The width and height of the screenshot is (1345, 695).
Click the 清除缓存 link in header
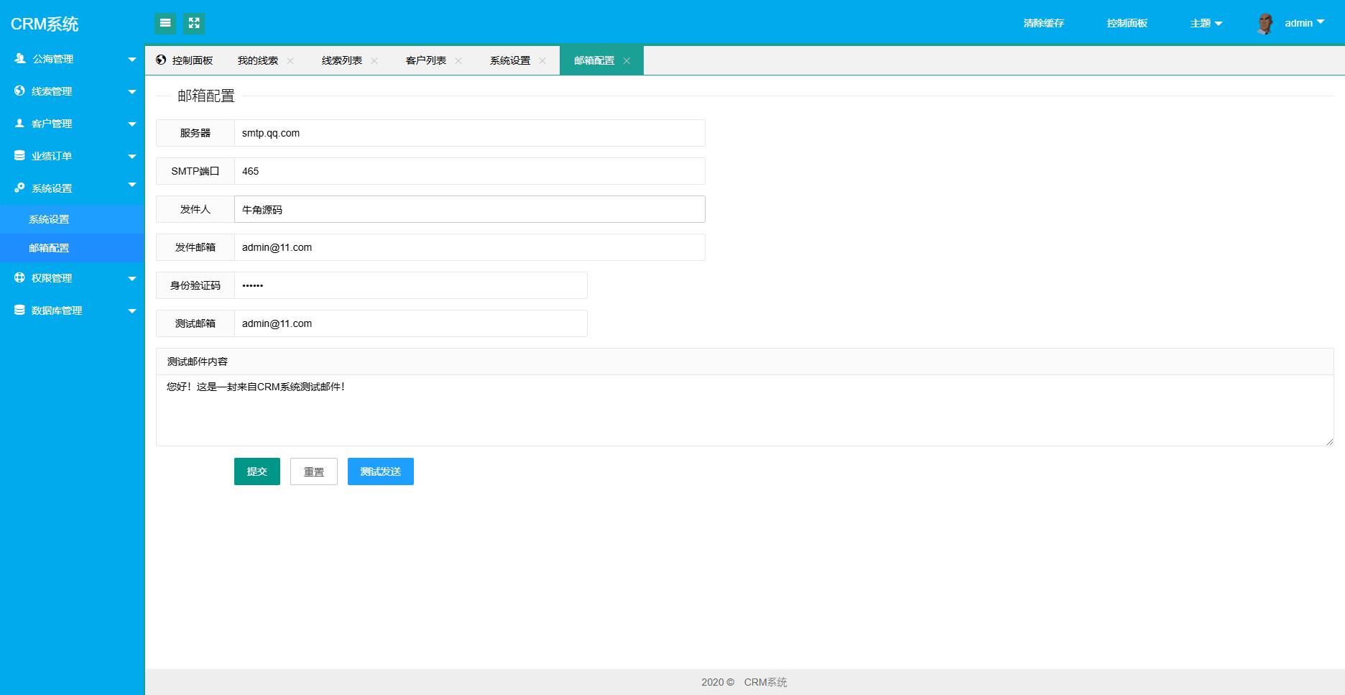(x=1043, y=23)
